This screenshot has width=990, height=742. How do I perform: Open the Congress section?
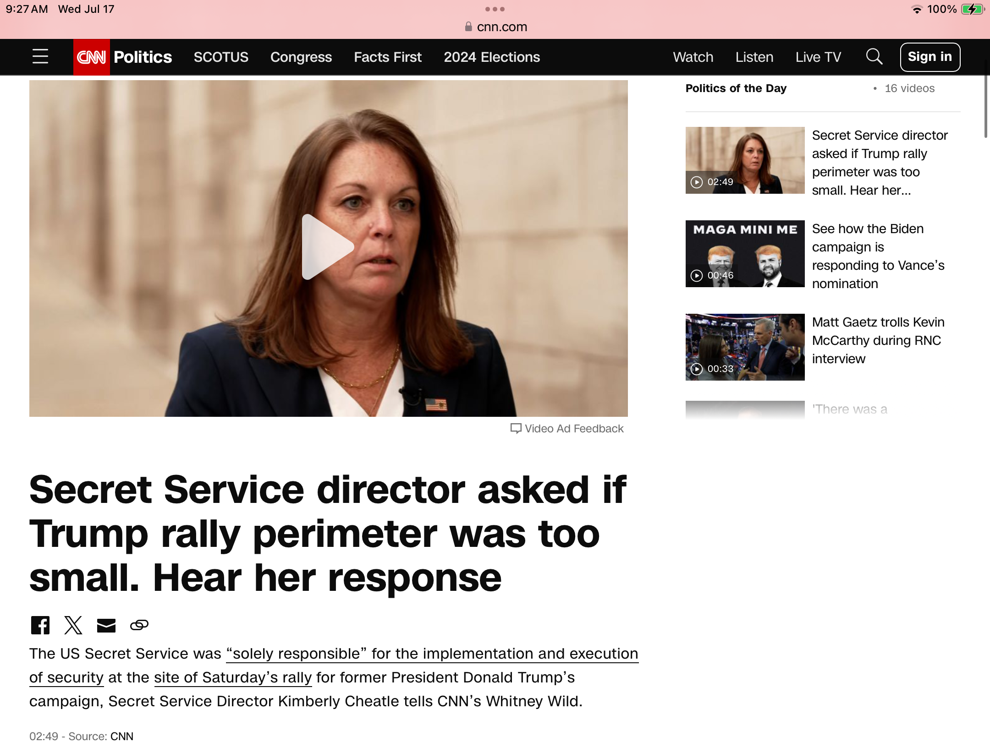tap(301, 57)
